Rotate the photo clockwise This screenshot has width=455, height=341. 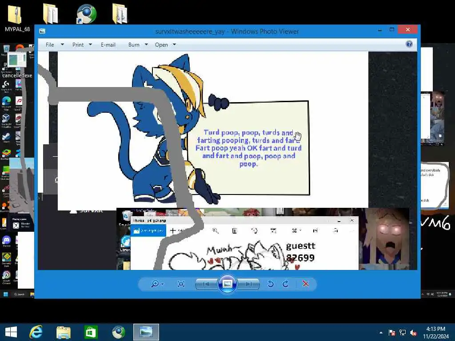tap(286, 284)
